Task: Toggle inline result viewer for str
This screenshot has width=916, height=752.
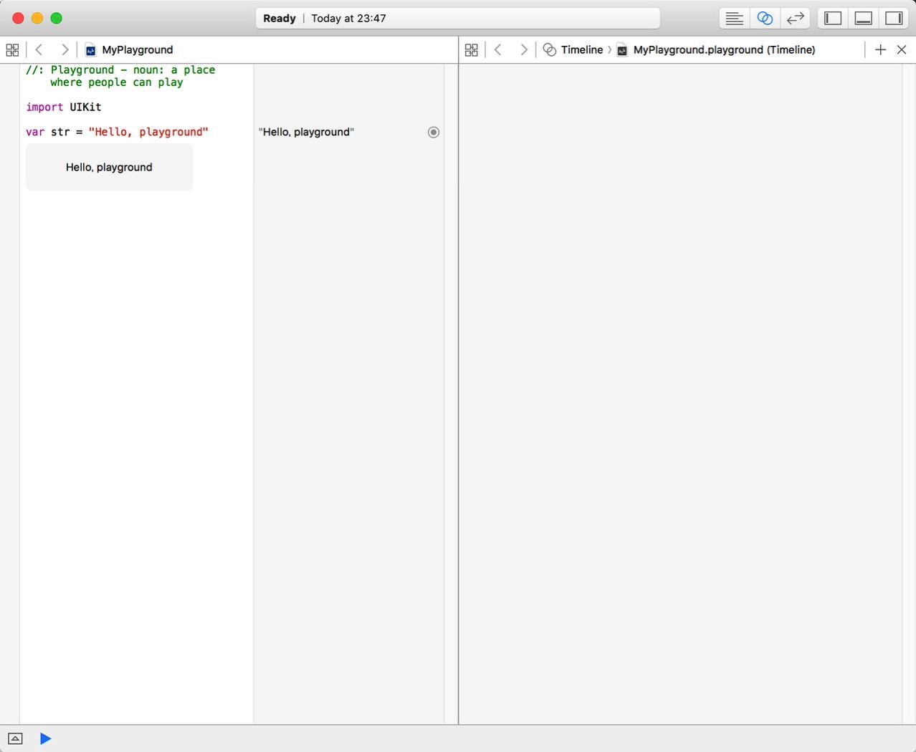Action: [x=434, y=132]
